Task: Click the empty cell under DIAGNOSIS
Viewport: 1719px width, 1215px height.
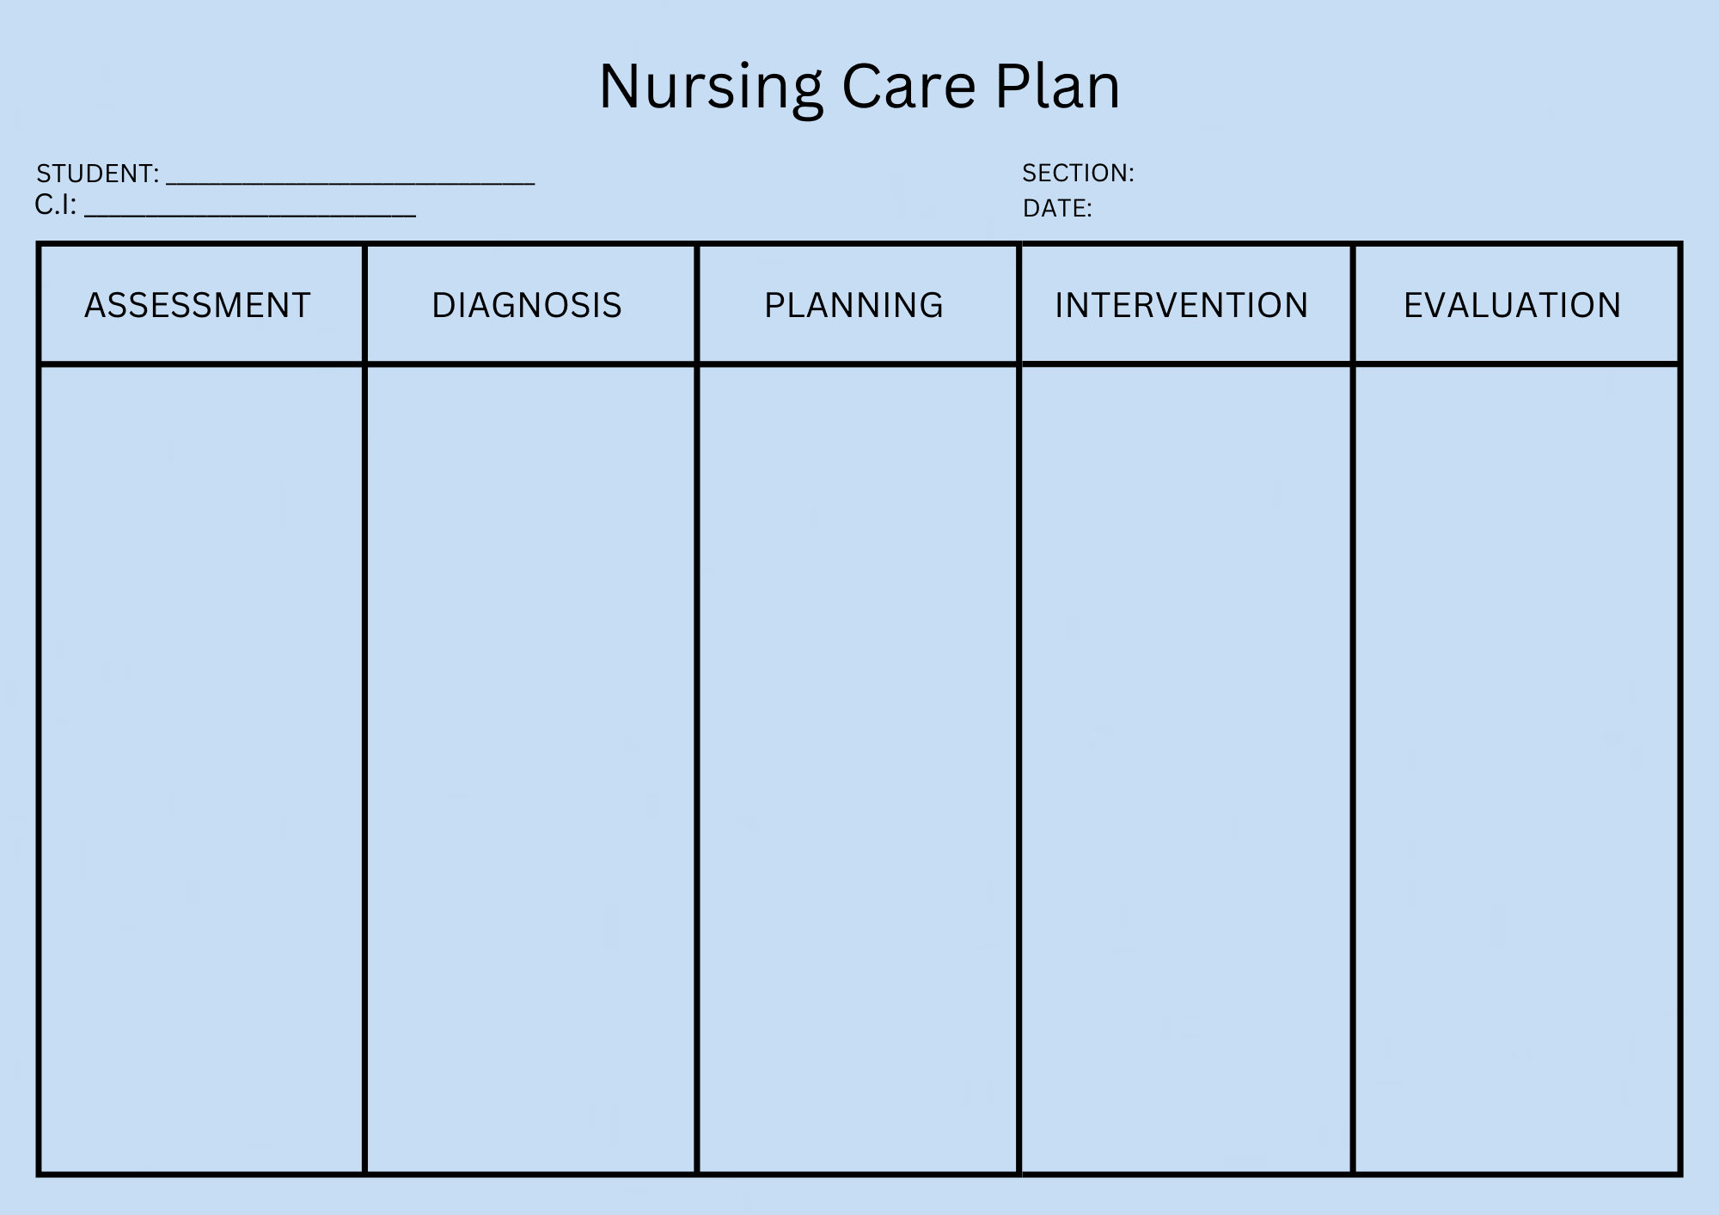Action: [530, 769]
